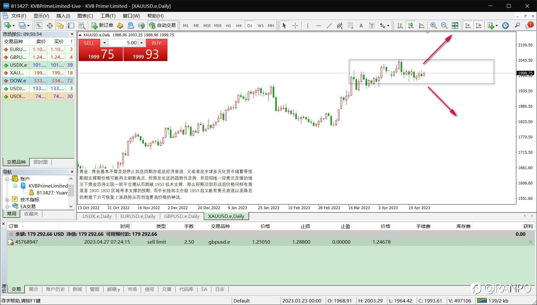Switch chart timeframe to M15

(x=207, y=26)
